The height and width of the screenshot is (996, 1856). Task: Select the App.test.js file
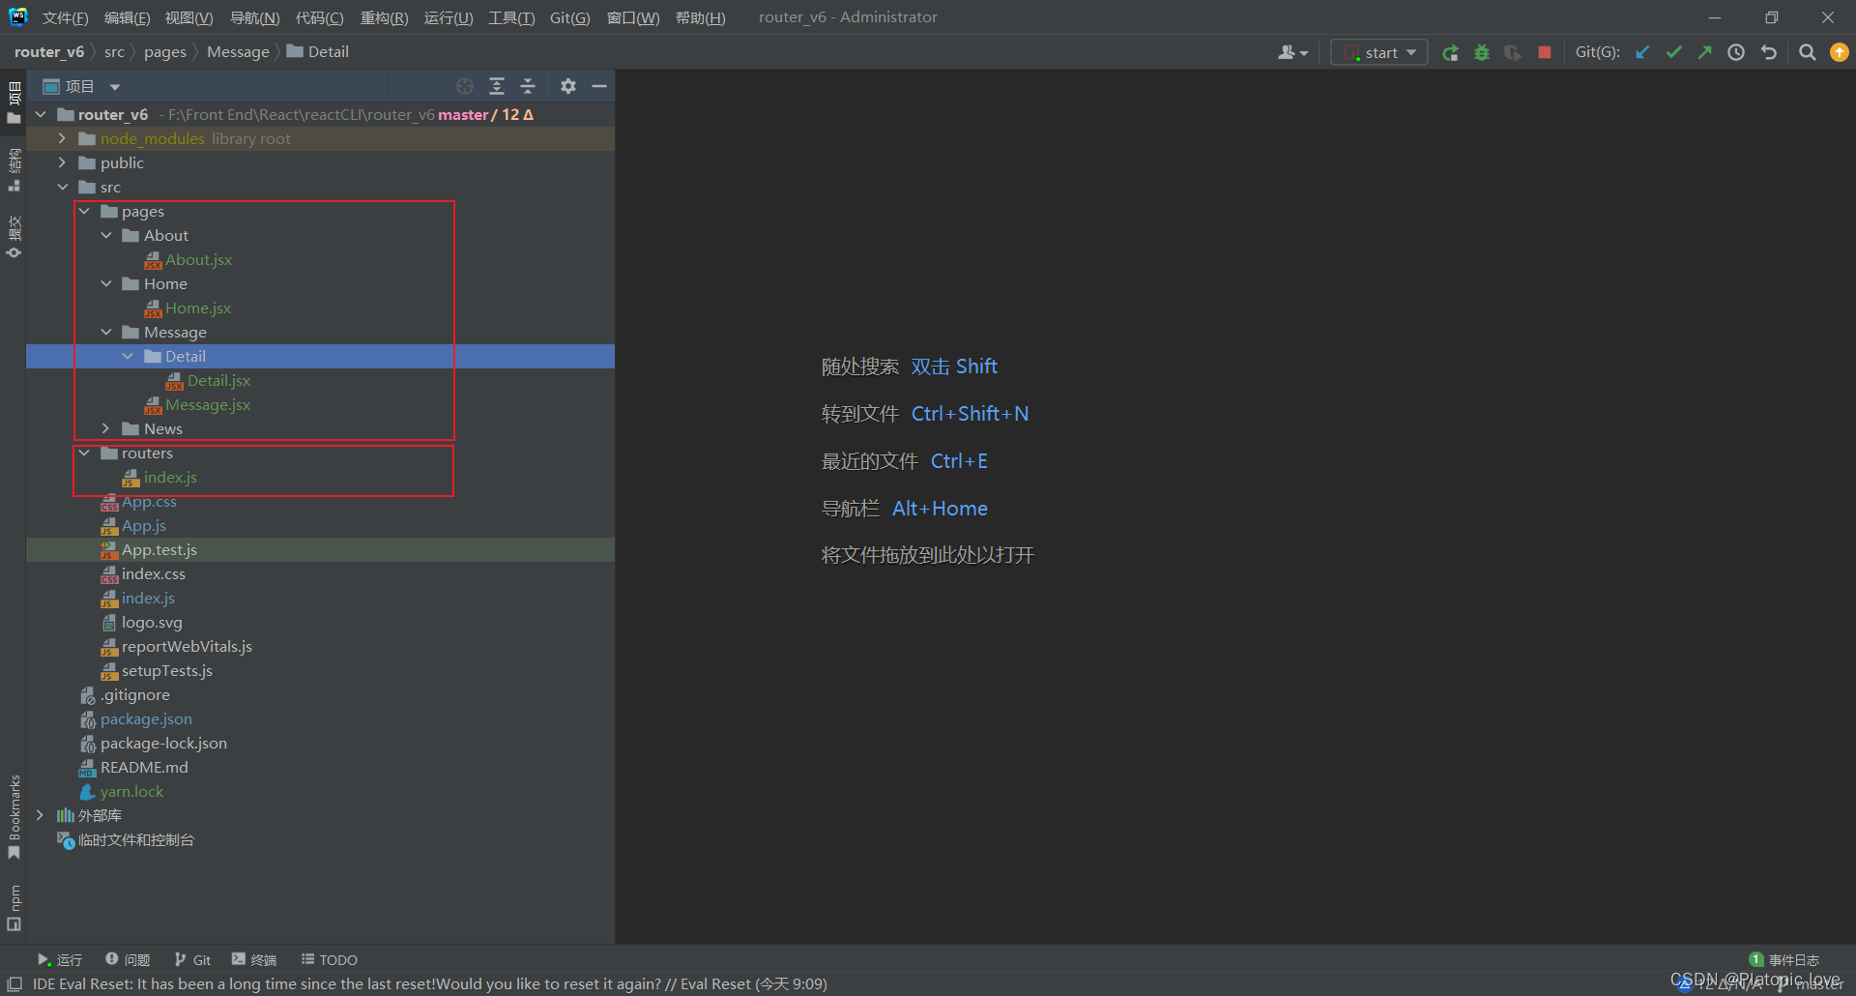[159, 549]
